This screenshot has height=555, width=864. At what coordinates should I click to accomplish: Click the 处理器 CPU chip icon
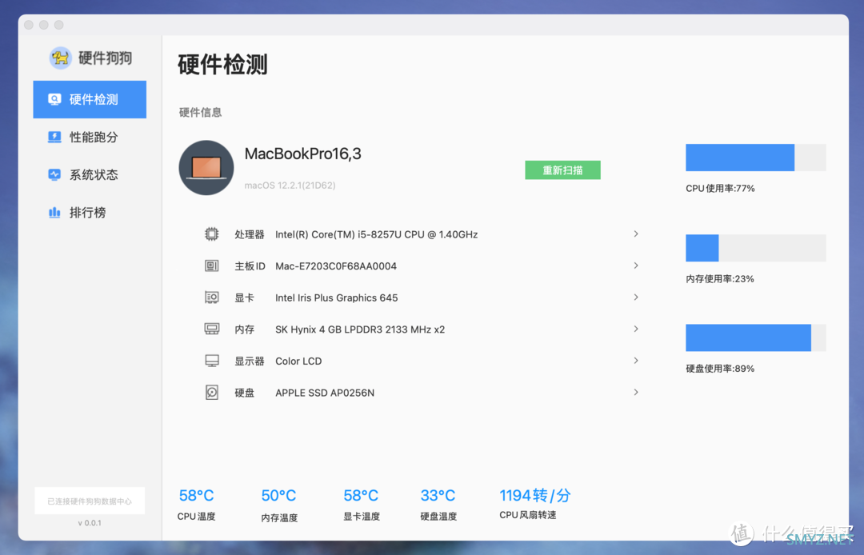pos(211,234)
